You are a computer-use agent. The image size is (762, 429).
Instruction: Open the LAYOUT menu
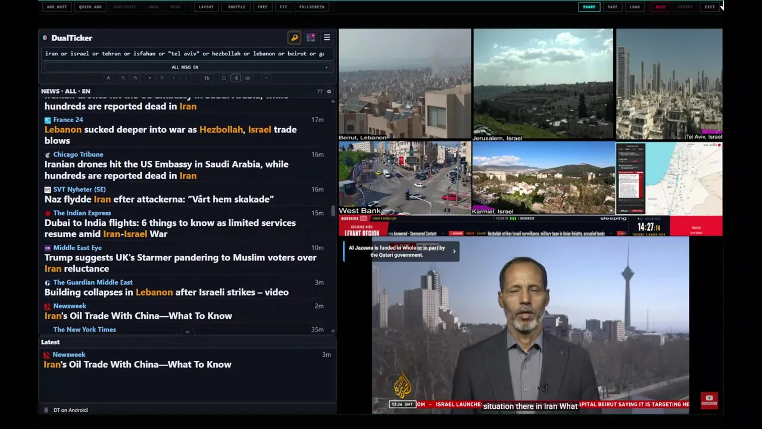[206, 7]
